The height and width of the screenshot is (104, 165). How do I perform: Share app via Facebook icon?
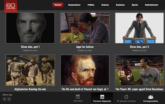click(4, 99)
